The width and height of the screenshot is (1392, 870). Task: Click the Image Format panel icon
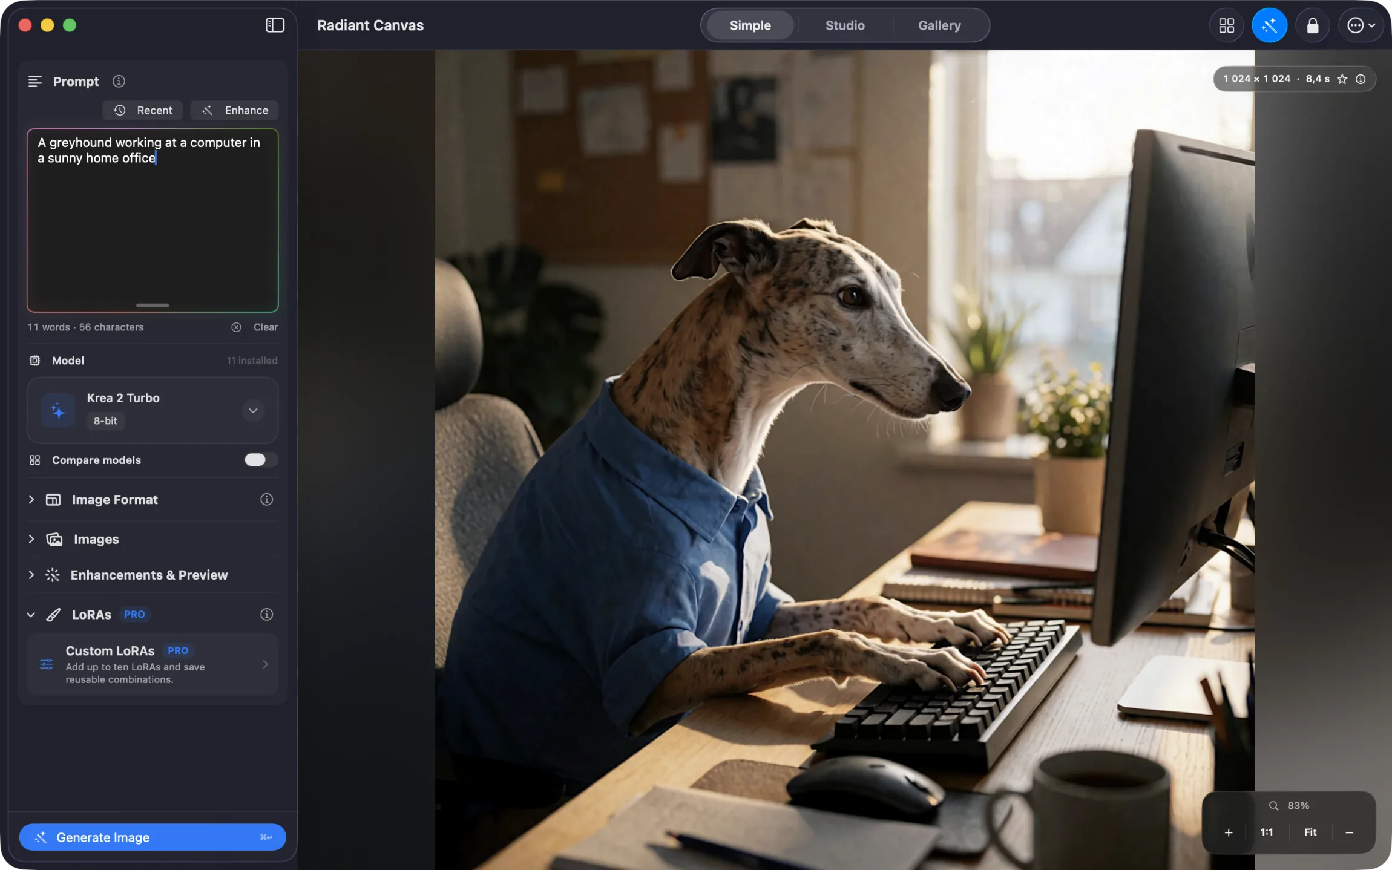53,500
